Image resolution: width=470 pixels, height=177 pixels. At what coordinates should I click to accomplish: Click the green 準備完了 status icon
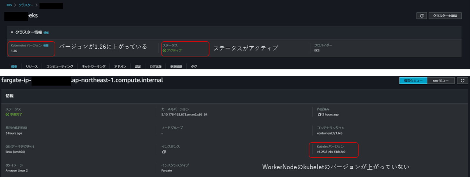(x=7, y=114)
